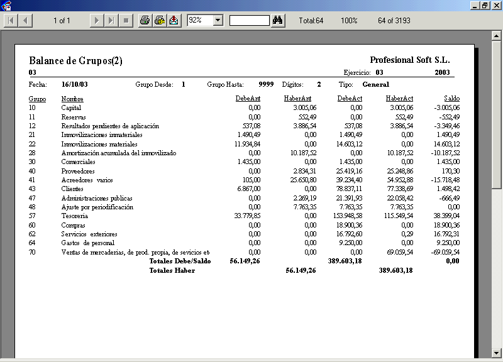Jump to last report page
This screenshot has width=503, height=362.
point(111,21)
